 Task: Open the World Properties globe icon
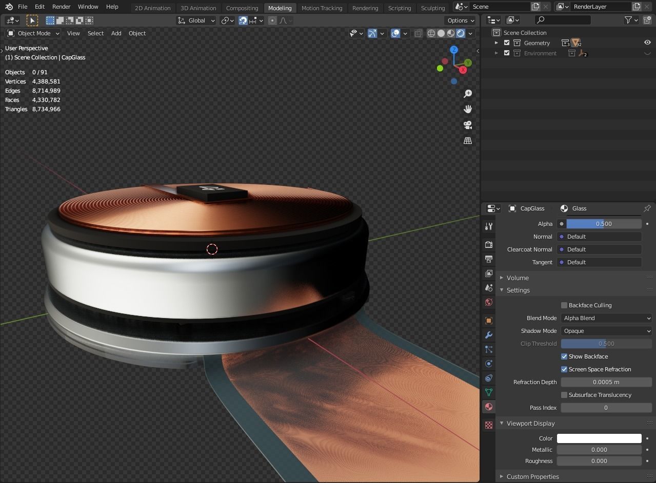coord(488,302)
